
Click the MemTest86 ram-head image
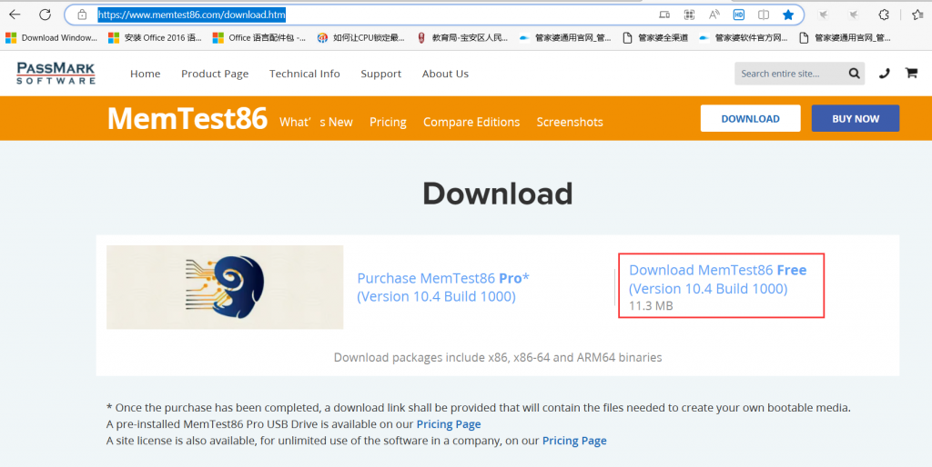point(225,287)
